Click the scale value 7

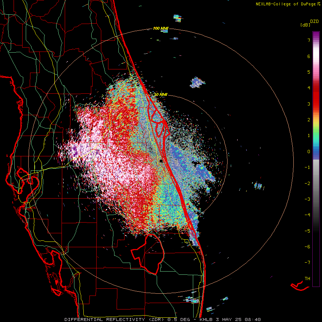click(x=309, y=40)
